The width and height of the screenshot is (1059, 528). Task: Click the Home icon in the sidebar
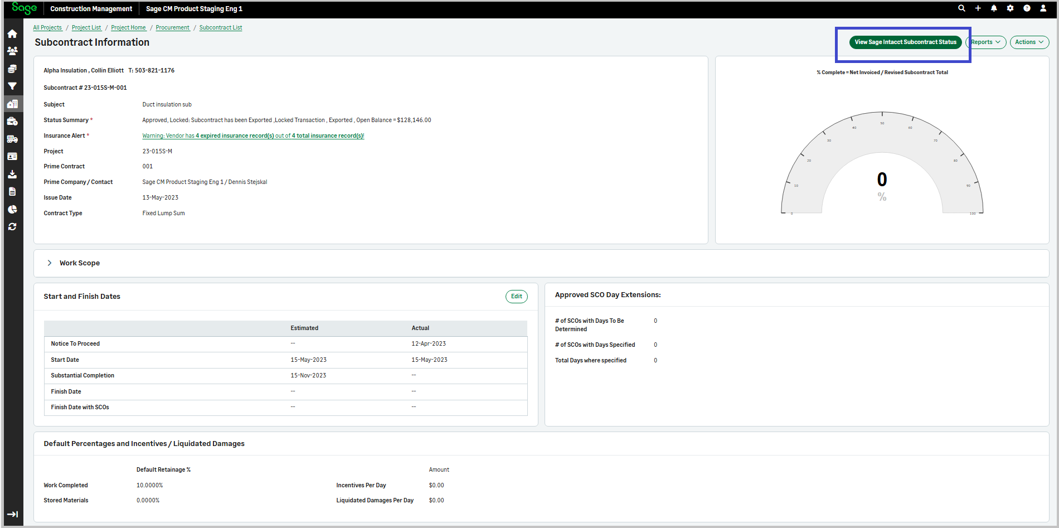[x=12, y=33]
